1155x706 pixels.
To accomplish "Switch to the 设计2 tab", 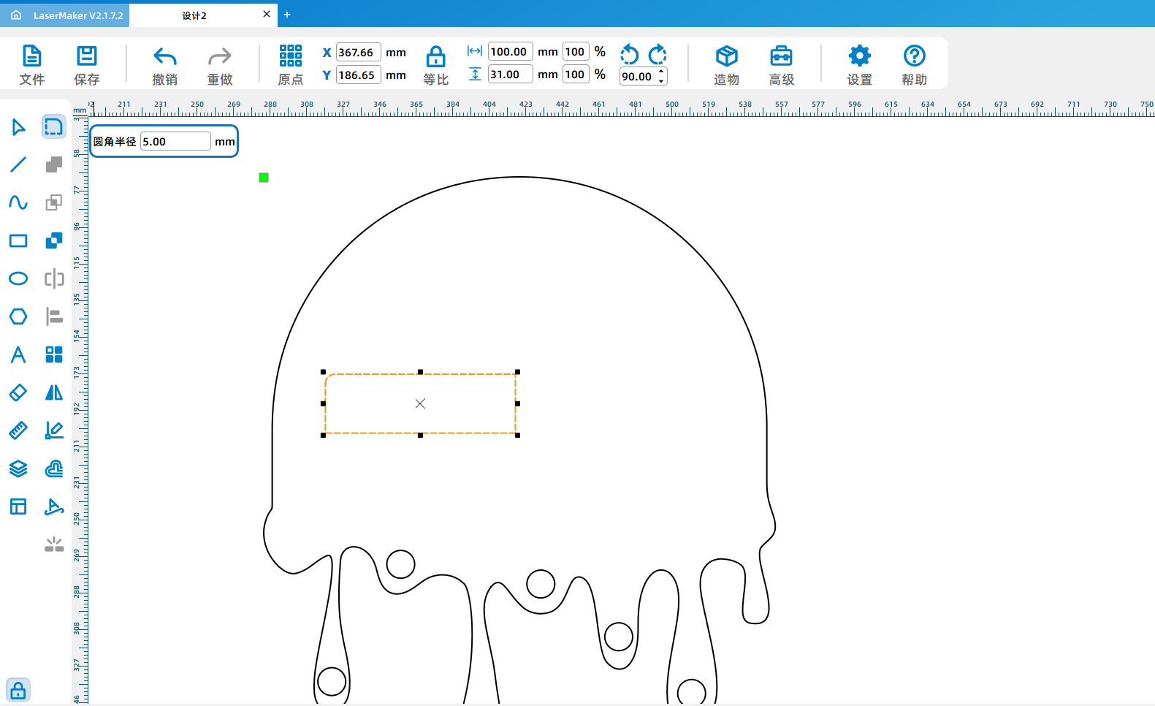I will 194,15.
